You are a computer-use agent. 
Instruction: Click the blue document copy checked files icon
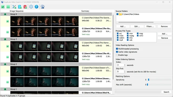(20, 7)
